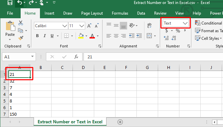Click Percent Style icon
Image resolution: width=223 pixels, height=127 pixels.
[178, 31]
